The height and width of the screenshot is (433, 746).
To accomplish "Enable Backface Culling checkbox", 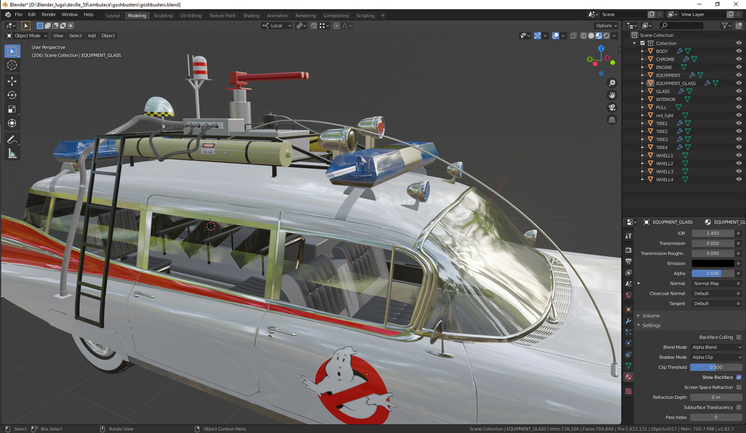I will point(739,337).
